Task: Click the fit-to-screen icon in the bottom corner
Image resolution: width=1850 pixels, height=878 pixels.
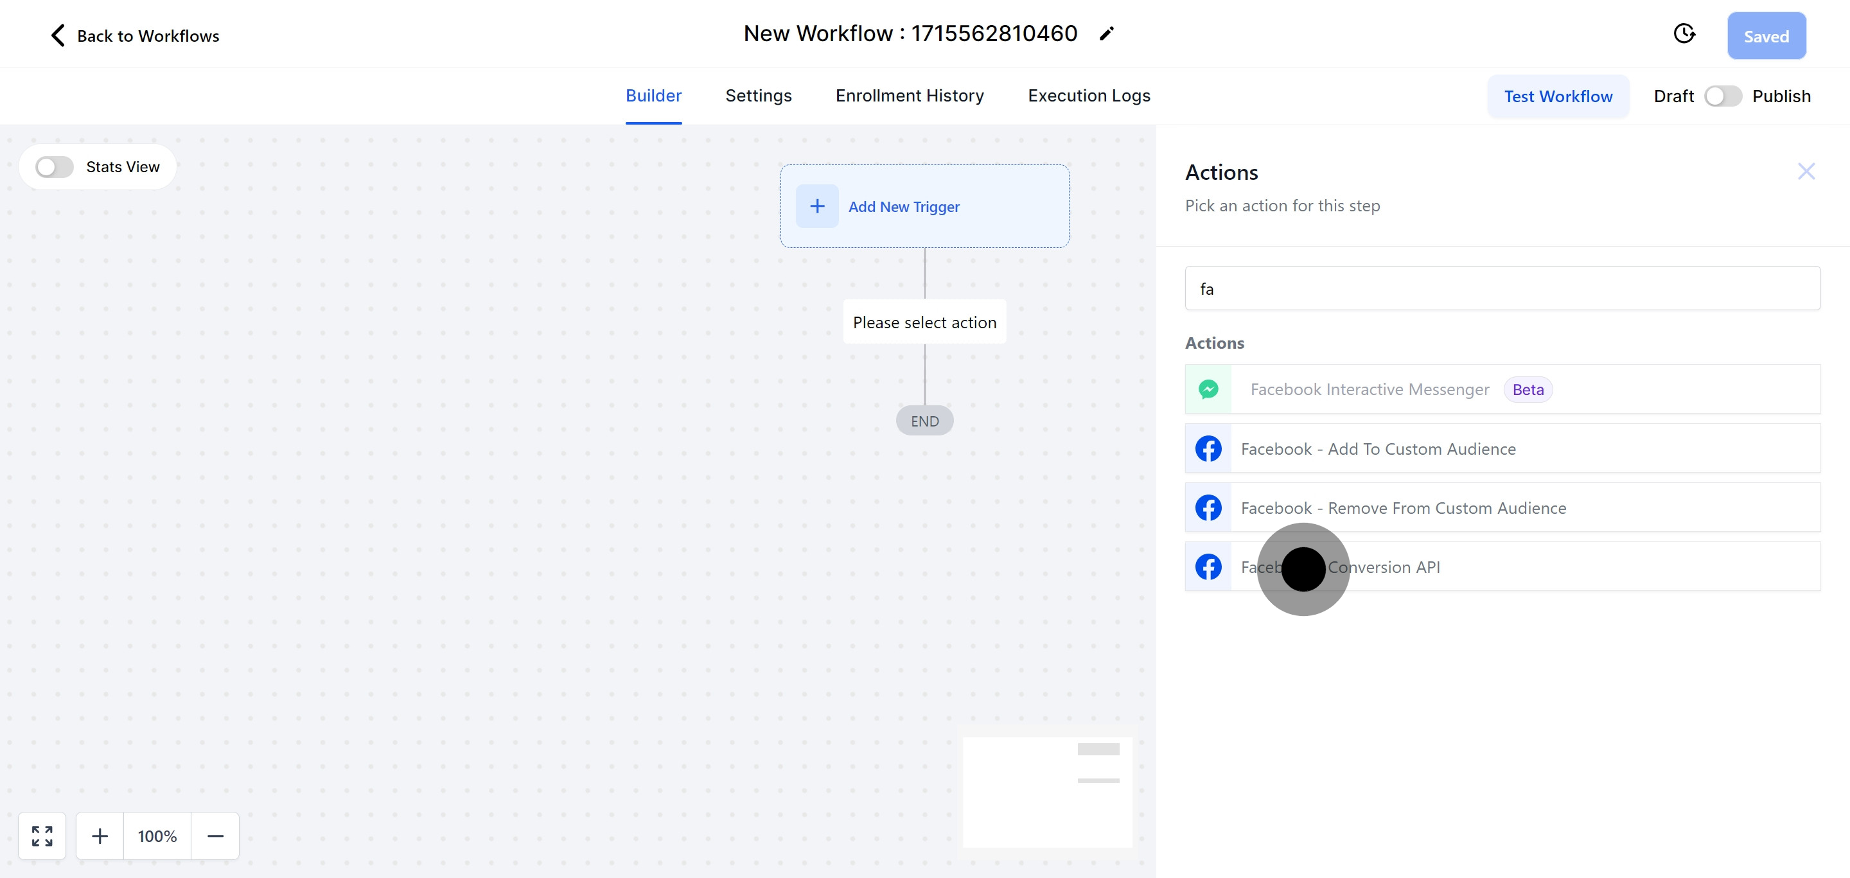Action: 42,836
